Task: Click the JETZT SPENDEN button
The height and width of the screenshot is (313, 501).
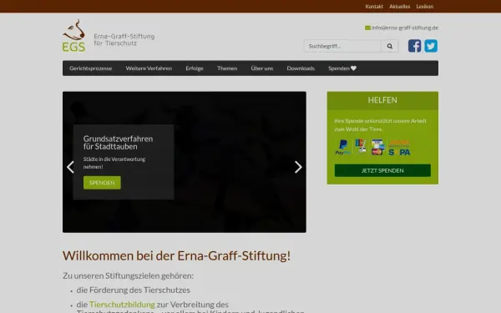Action: click(382, 170)
